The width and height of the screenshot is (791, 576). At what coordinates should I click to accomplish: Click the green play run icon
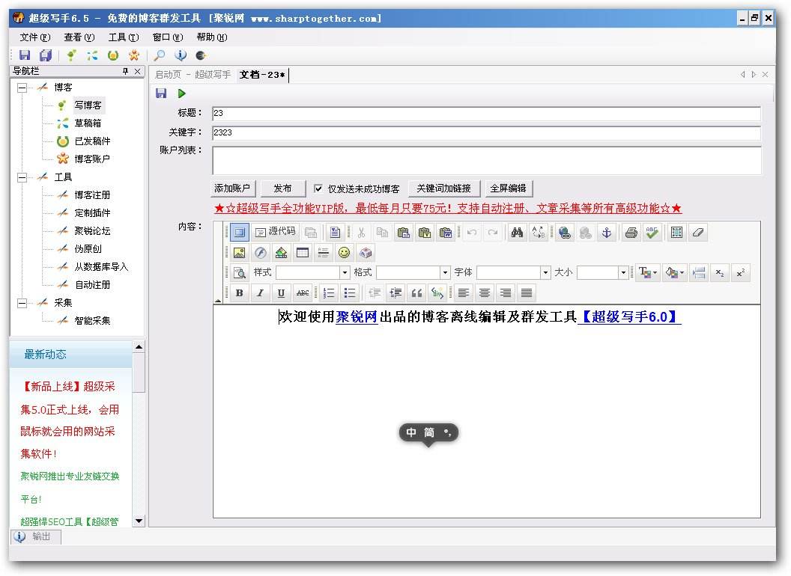181,94
